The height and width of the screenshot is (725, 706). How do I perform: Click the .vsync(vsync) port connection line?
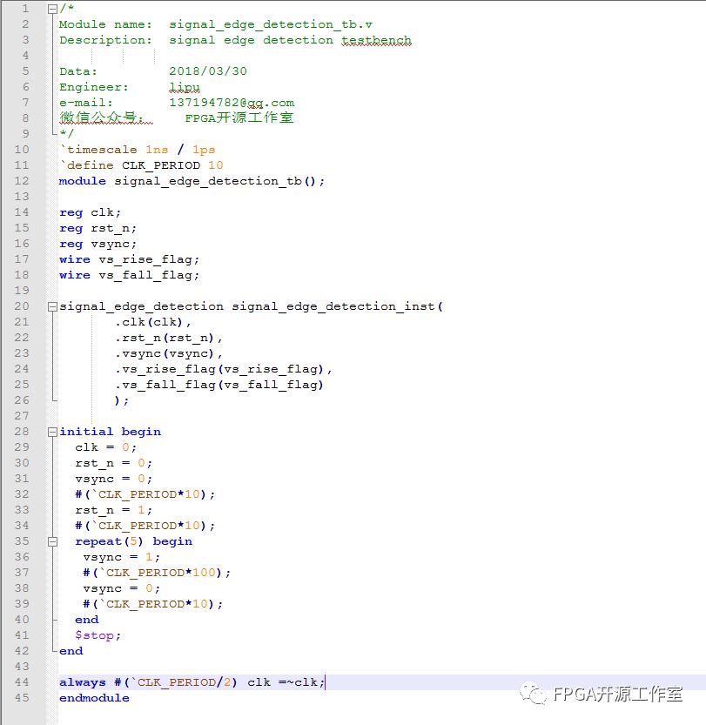coord(169,353)
